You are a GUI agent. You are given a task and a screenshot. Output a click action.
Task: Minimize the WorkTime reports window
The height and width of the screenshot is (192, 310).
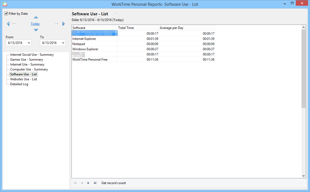click(285, 4)
